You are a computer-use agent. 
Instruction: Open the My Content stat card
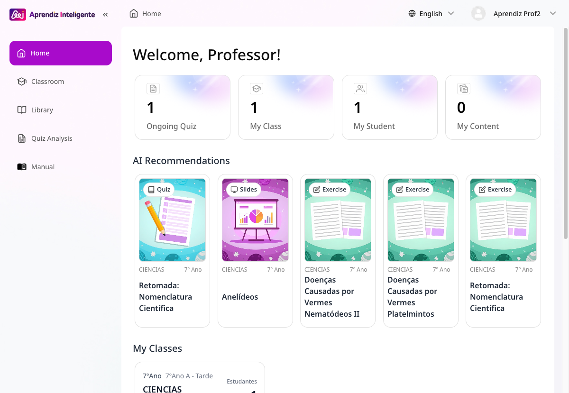pyautogui.click(x=493, y=107)
